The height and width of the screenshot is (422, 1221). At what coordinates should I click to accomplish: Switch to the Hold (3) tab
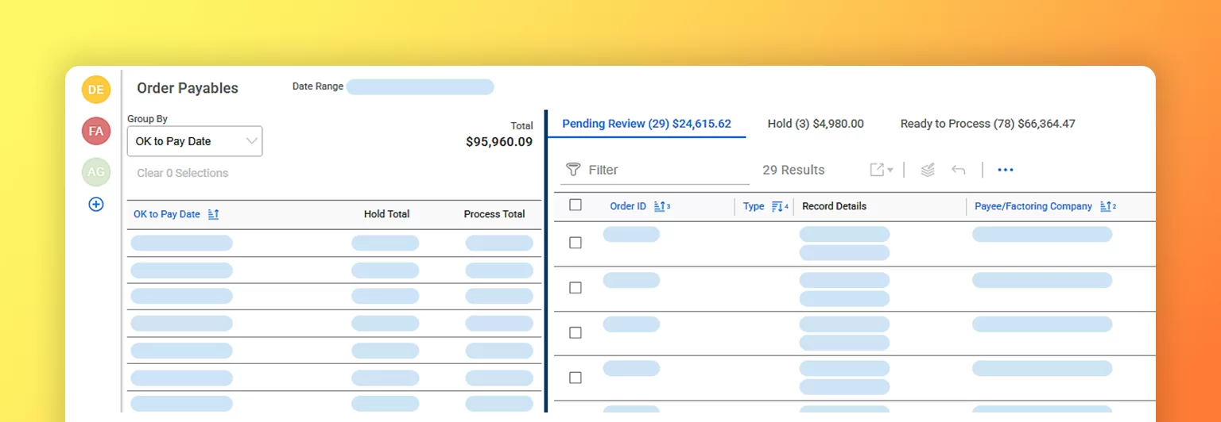pos(816,124)
